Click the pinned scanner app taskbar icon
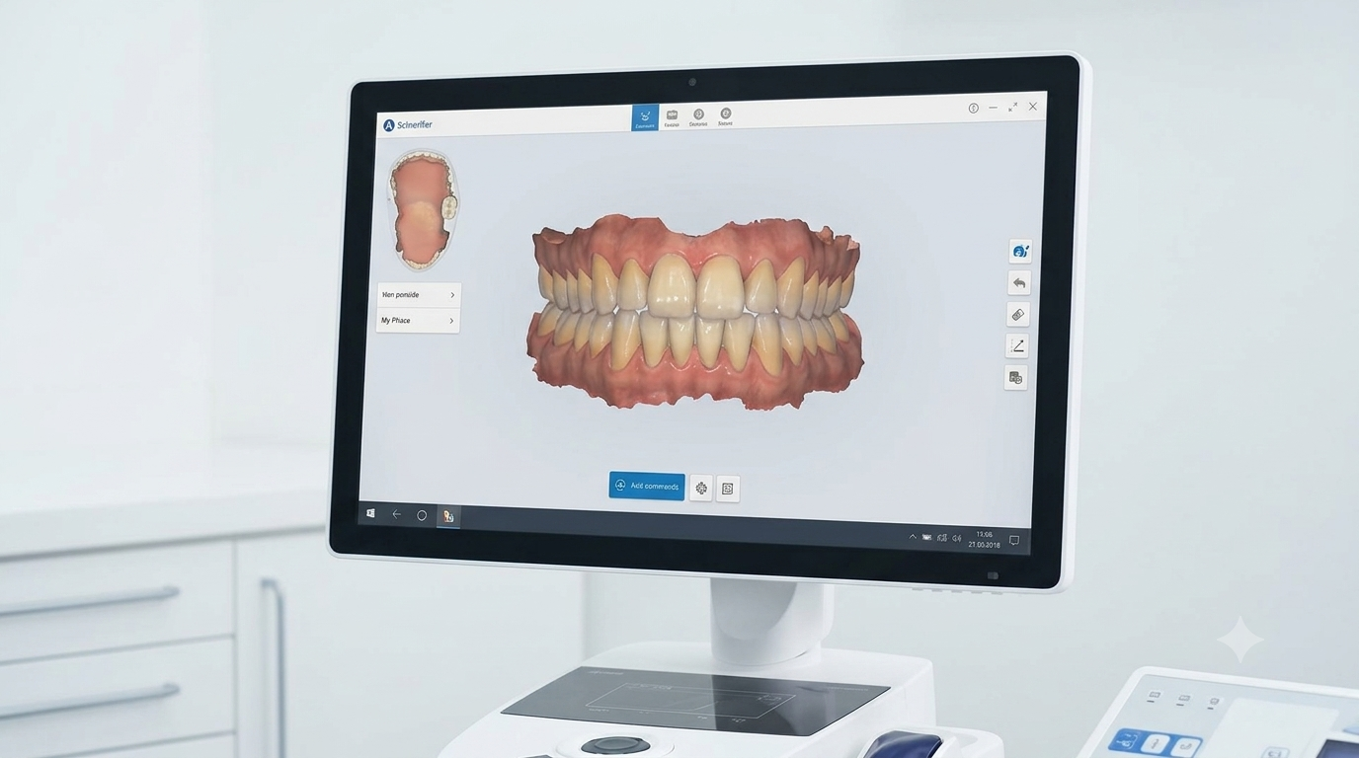The image size is (1359, 758). 448,516
